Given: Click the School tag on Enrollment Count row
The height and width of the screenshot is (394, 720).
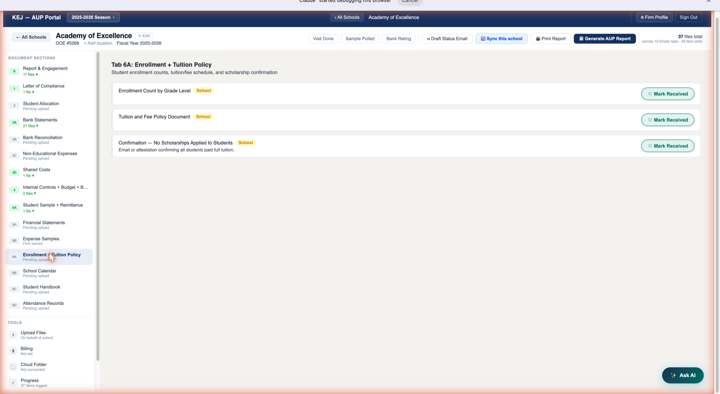Looking at the screenshot, I should (204, 91).
